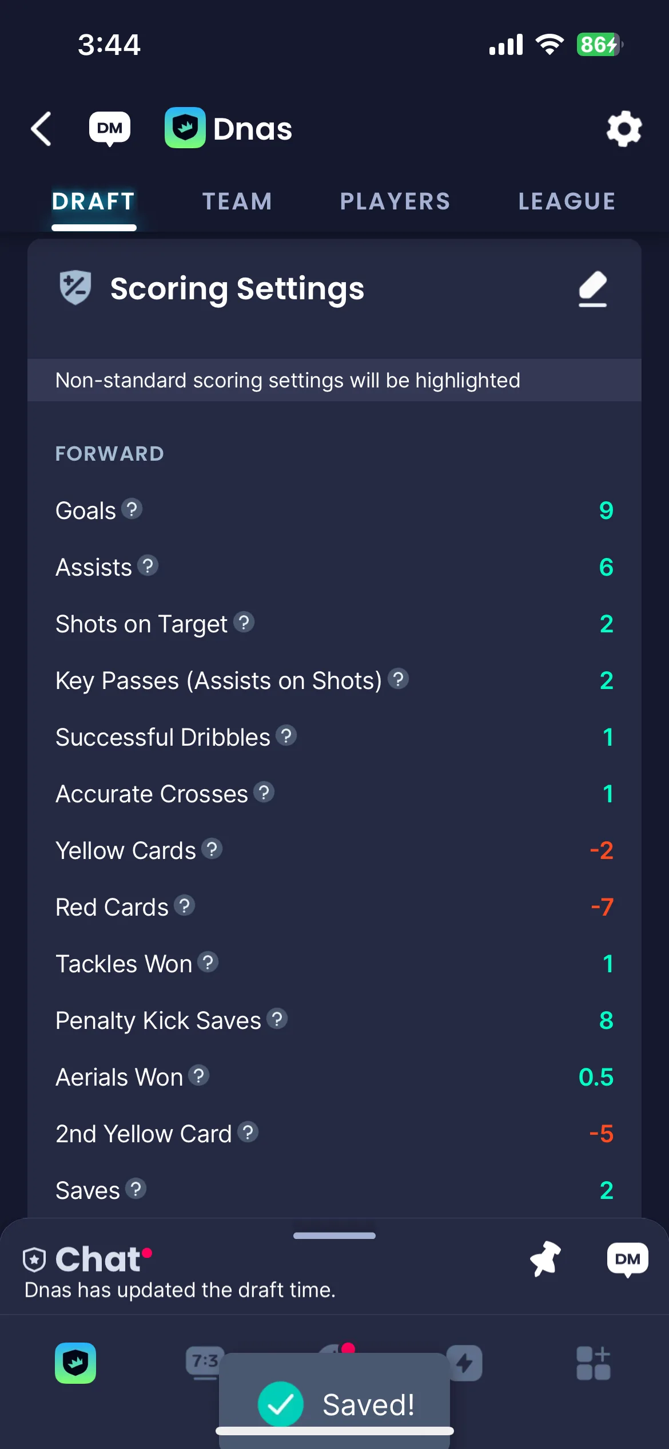Screen dimensions: 669x1449
Task: Expand the Chat panel handle
Action: click(334, 1236)
